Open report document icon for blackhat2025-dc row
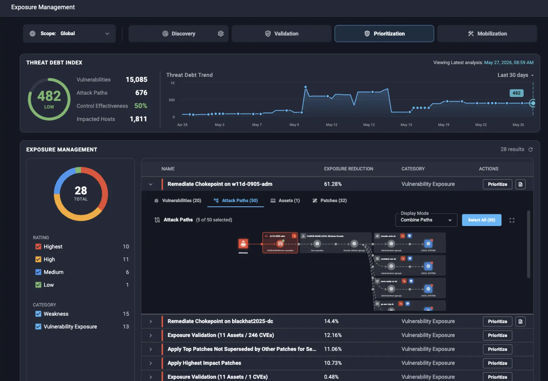The width and height of the screenshot is (548, 381). point(520,321)
